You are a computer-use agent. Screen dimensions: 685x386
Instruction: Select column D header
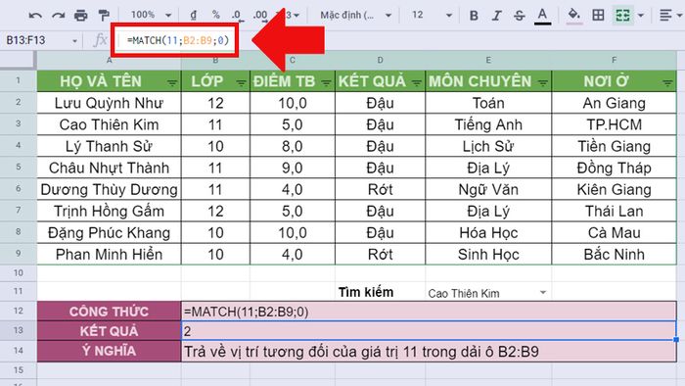tap(380, 61)
